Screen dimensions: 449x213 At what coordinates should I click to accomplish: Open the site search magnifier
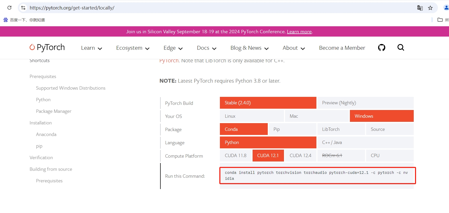(401, 47)
